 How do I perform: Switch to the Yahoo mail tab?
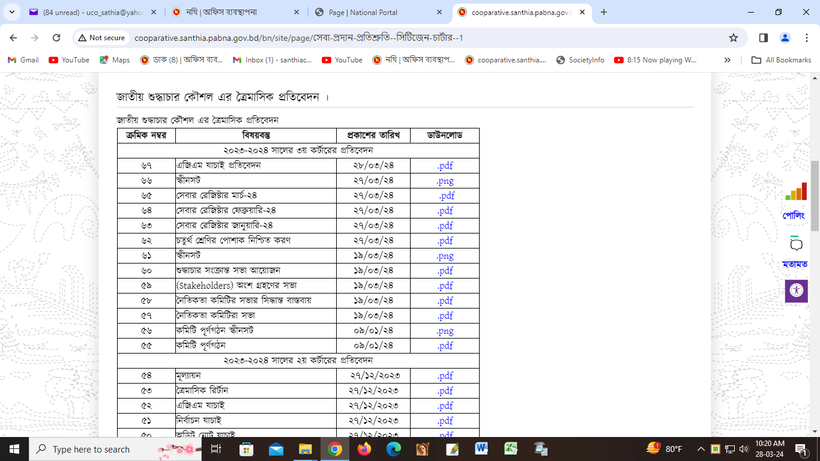point(90,12)
